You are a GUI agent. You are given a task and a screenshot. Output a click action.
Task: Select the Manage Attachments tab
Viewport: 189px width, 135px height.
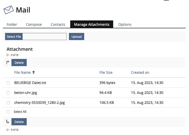92,24
